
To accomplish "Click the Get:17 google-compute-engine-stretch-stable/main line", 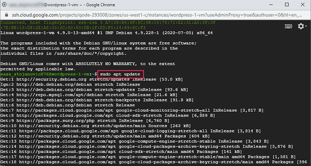I will pyautogui.click(x=148, y=157).
